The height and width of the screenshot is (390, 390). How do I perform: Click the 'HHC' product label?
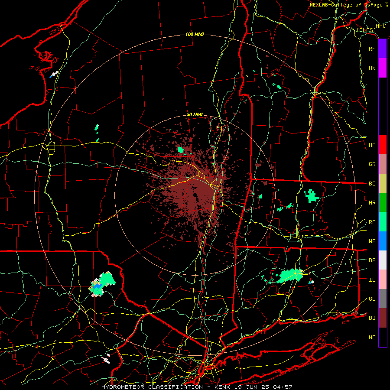pos(380,26)
